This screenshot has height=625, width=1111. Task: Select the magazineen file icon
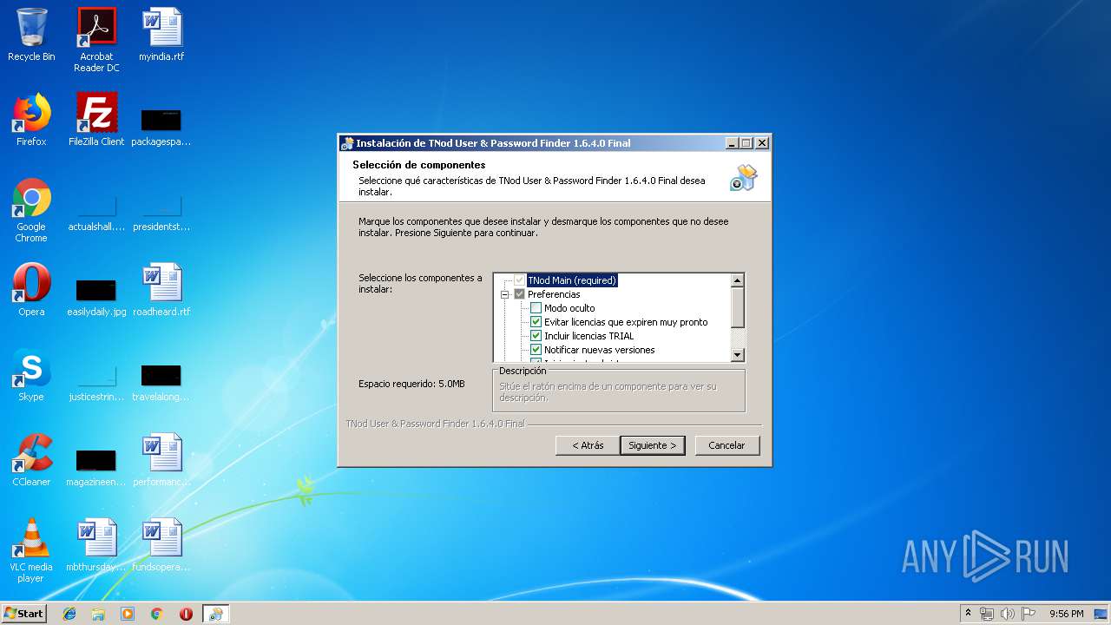(x=96, y=467)
